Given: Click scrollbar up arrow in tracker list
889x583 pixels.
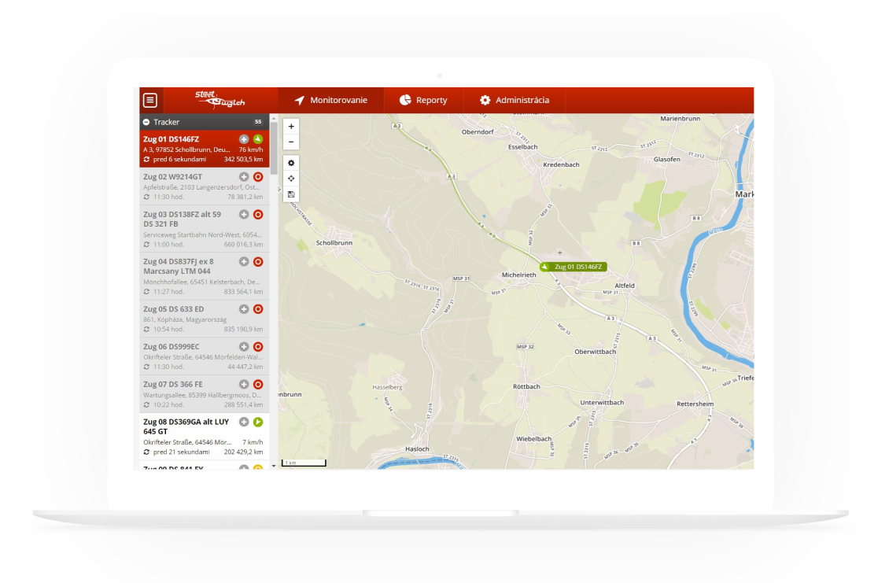Looking at the screenshot, I should point(274,118).
